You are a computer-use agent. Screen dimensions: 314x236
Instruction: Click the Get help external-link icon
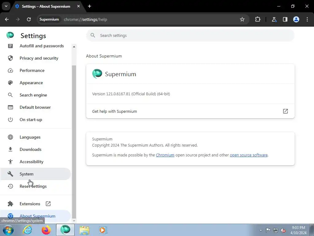pyautogui.click(x=285, y=111)
